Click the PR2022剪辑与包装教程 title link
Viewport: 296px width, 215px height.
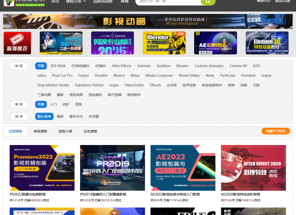pos(27,194)
